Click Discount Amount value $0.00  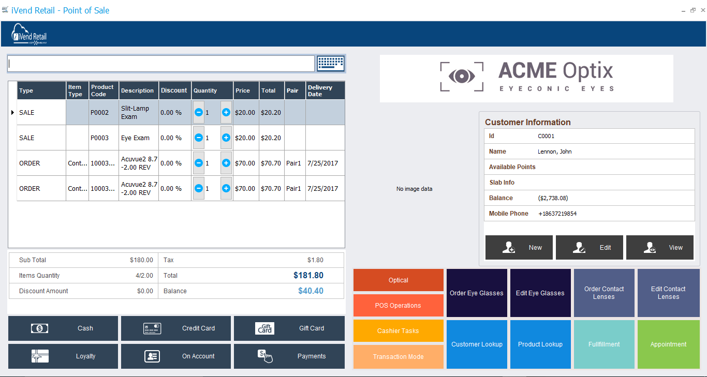click(145, 291)
